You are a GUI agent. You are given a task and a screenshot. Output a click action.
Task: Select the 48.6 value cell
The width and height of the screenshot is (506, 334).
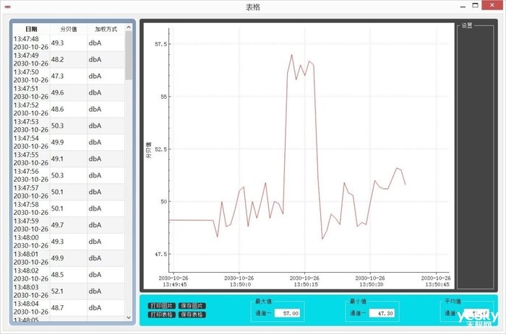click(x=69, y=109)
